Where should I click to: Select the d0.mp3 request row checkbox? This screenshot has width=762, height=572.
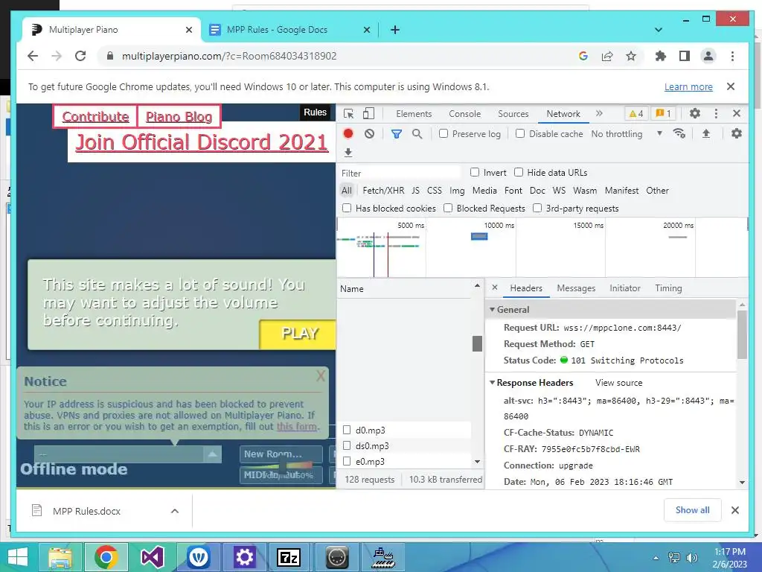coord(347,430)
